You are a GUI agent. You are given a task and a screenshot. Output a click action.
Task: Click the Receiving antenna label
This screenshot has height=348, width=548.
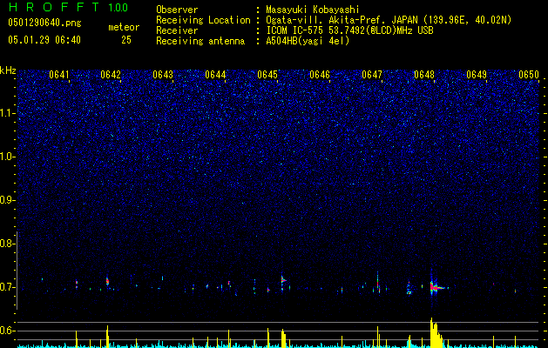[x=200, y=41]
